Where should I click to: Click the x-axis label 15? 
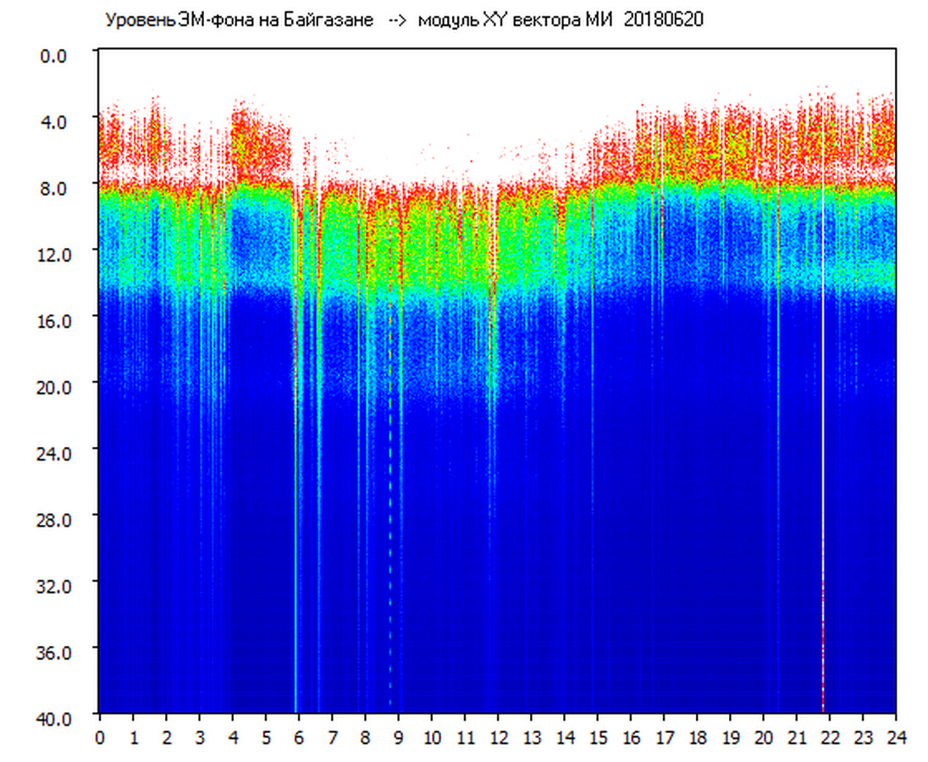[597, 737]
